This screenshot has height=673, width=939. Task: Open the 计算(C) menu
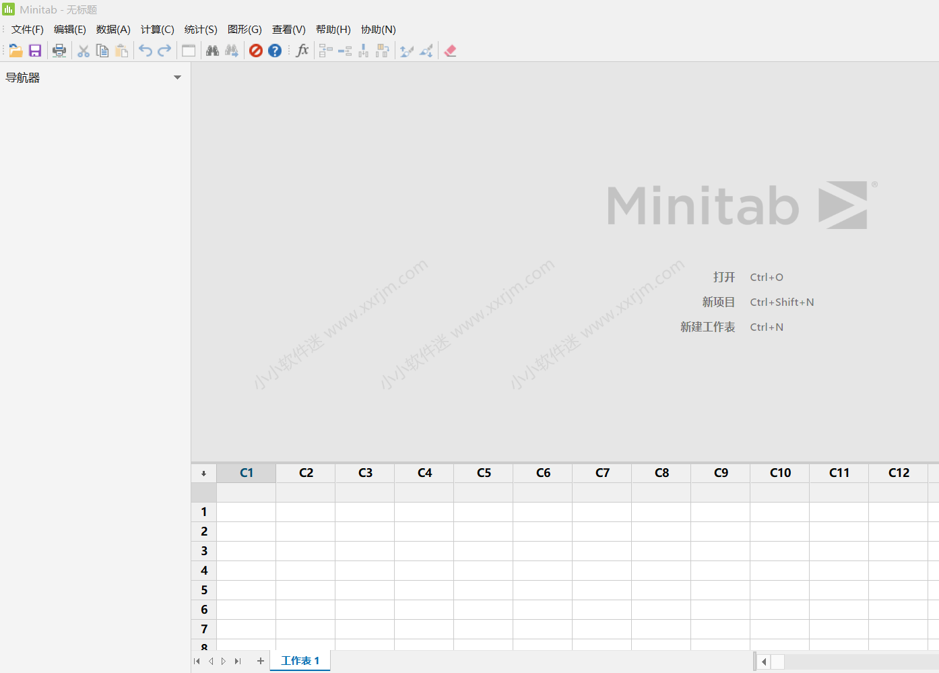[x=158, y=30]
